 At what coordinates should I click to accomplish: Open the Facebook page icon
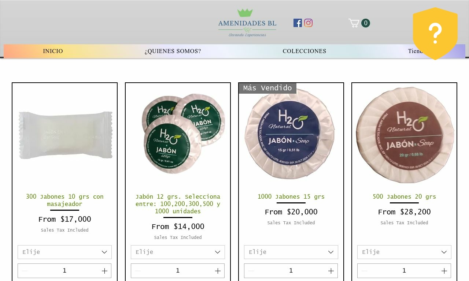[x=298, y=23]
